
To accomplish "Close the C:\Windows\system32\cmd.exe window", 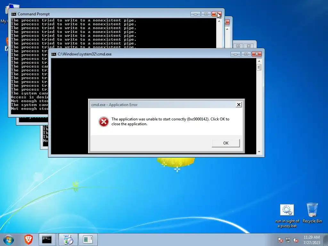I will pos(257,54).
